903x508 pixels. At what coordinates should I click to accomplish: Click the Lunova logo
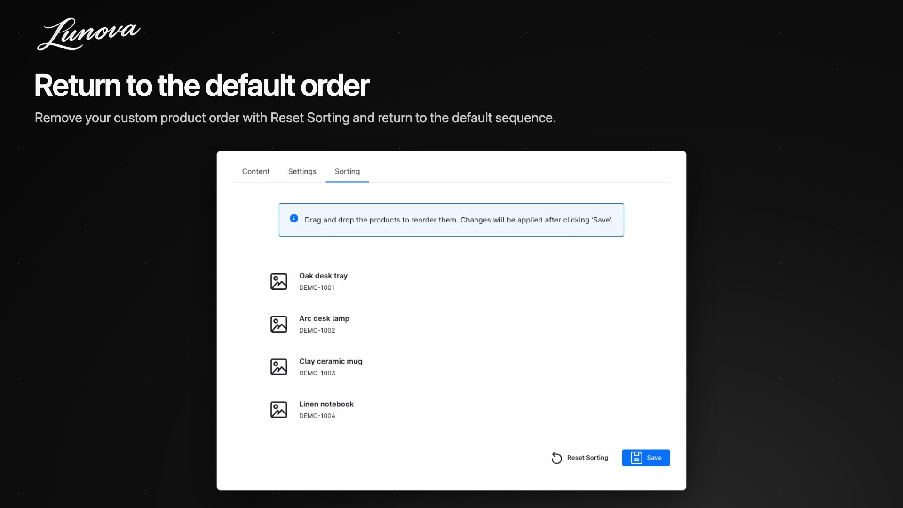click(x=89, y=34)
